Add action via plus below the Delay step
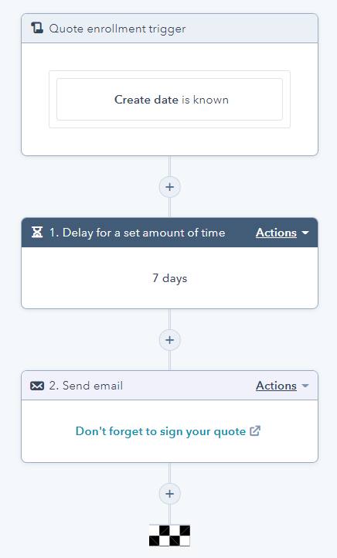 pos(170,340)
